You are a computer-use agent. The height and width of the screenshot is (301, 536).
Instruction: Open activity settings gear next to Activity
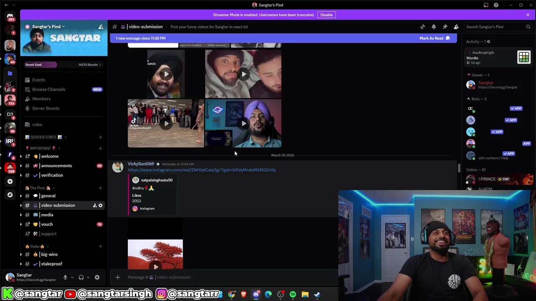point(488,41)
